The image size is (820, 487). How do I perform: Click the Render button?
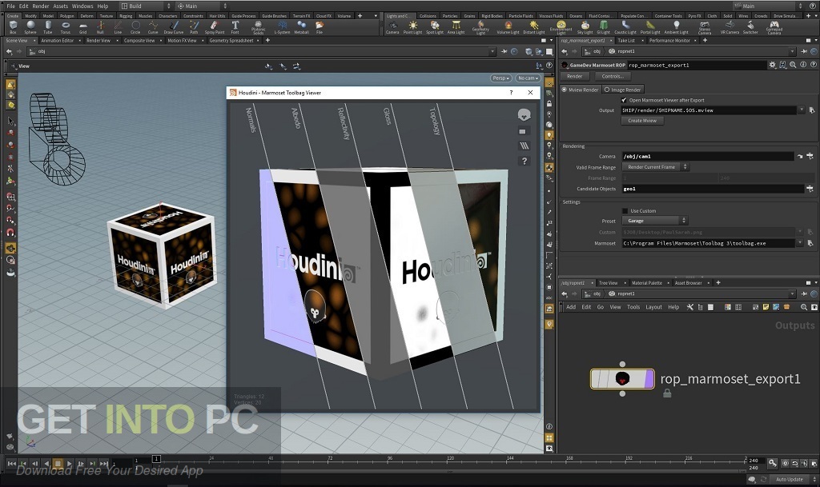[x=573, y=76]
